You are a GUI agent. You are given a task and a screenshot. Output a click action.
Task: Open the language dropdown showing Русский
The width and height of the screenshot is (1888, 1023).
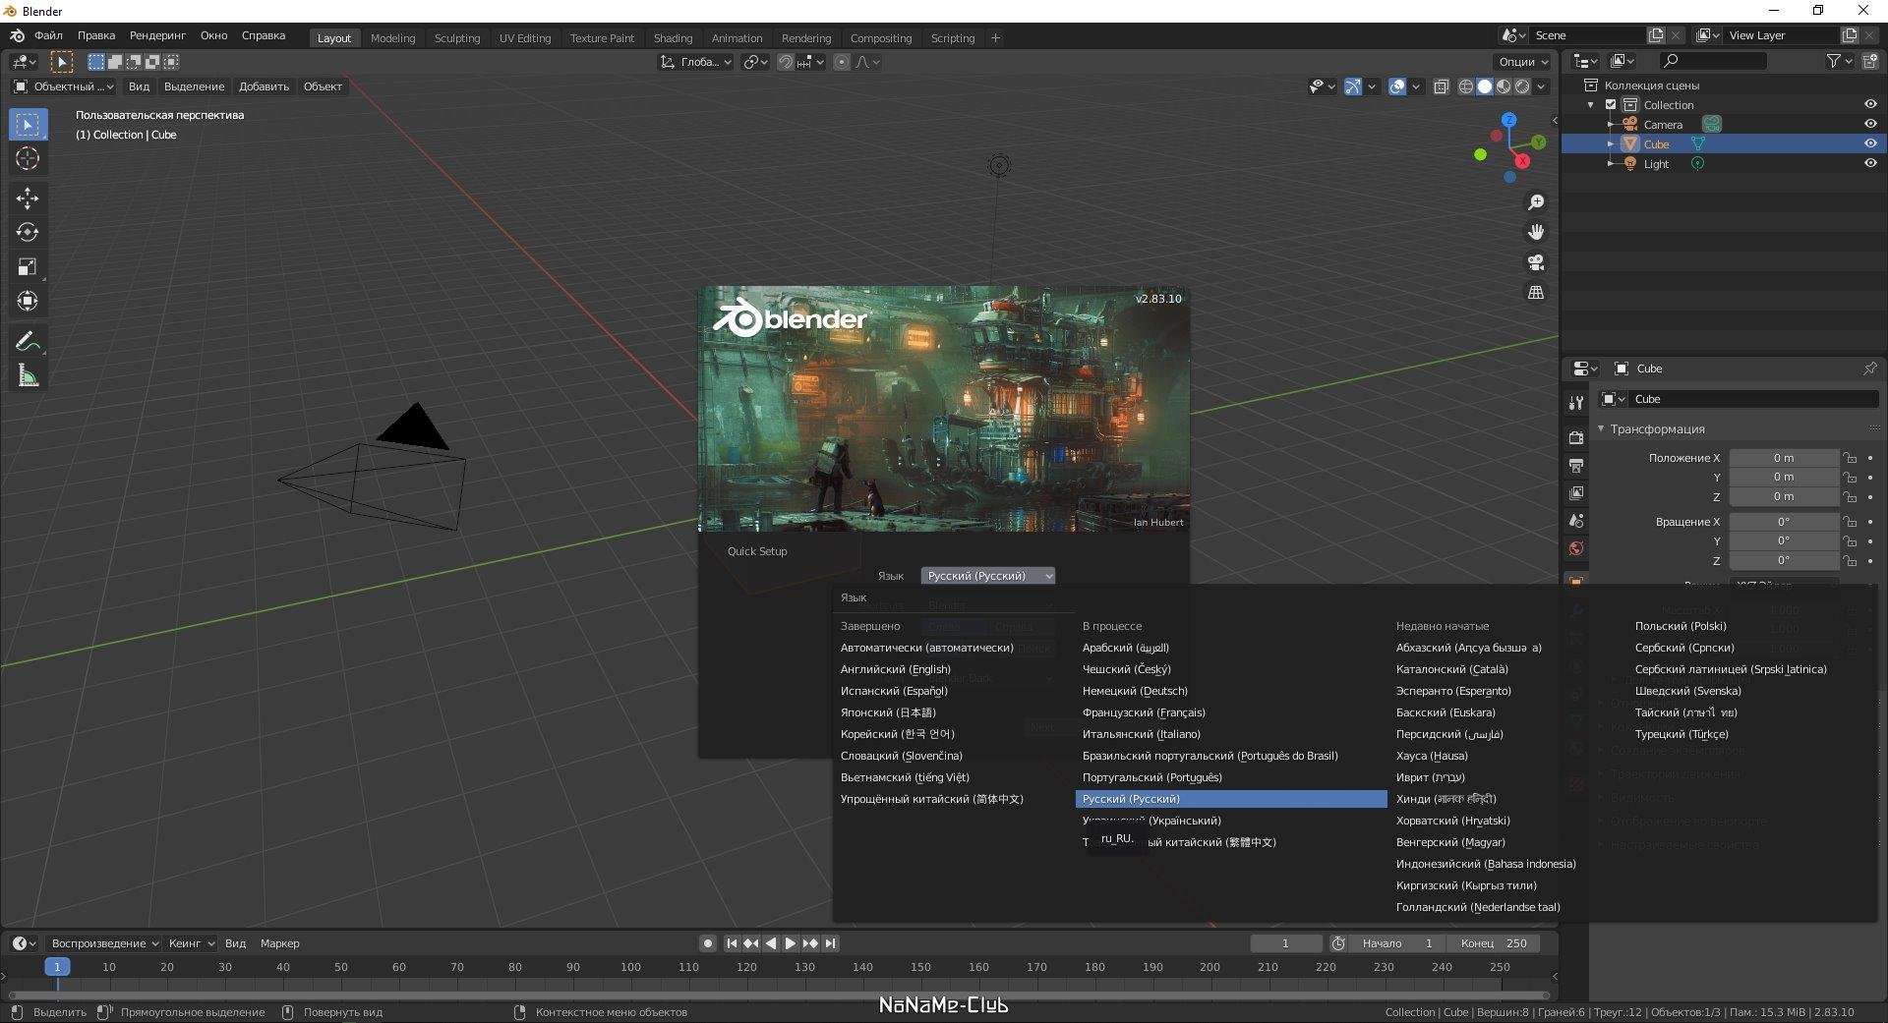tap(987, 576)
